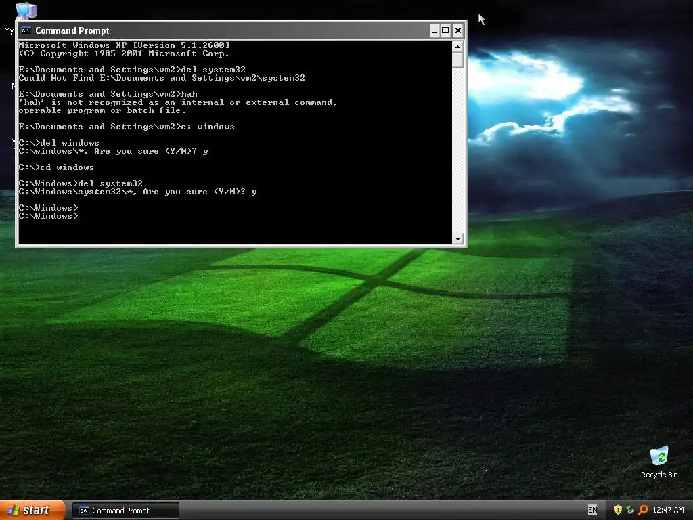Click the "C:\Windows\system32\*, Are you sure" line
Image resolution: width=693 pixels, height=520 pixels.
pos(137,192)
